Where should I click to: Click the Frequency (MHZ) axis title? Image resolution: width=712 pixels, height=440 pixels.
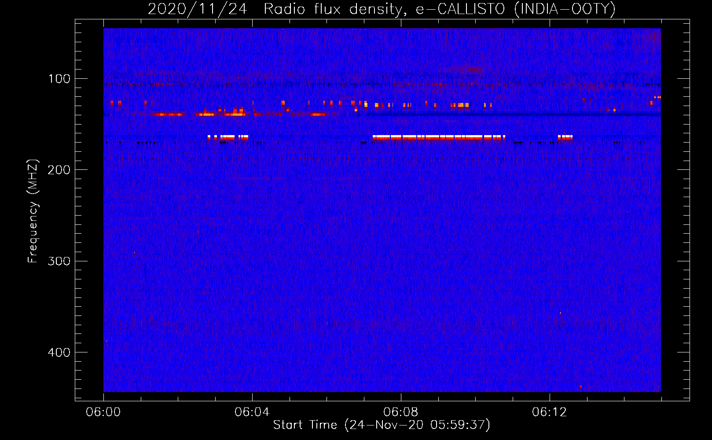(33, 211)
